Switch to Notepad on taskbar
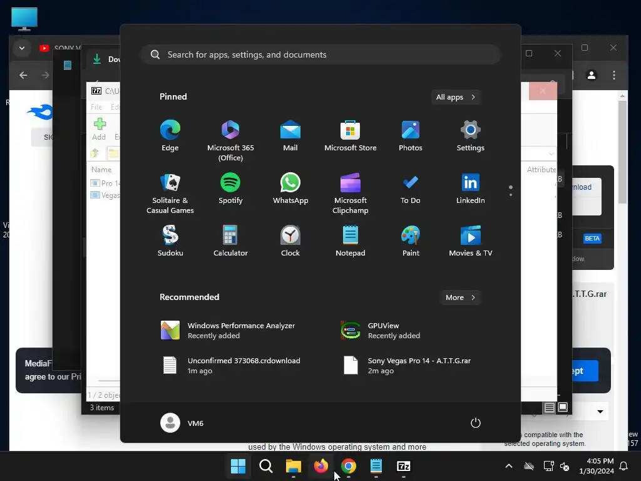The image size is (641, 481). (376, 466)
